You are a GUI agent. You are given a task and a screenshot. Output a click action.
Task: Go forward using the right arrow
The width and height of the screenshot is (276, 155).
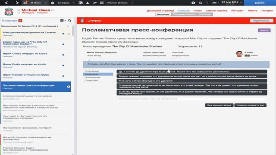(17, 3)
